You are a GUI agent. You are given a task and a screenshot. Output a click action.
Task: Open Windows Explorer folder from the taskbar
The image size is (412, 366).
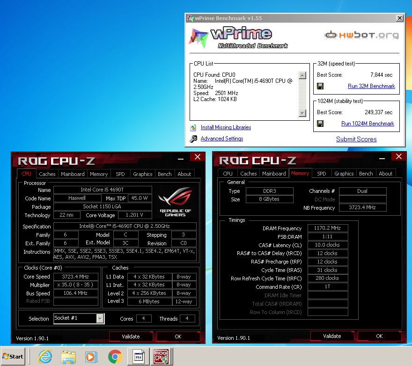68,357
